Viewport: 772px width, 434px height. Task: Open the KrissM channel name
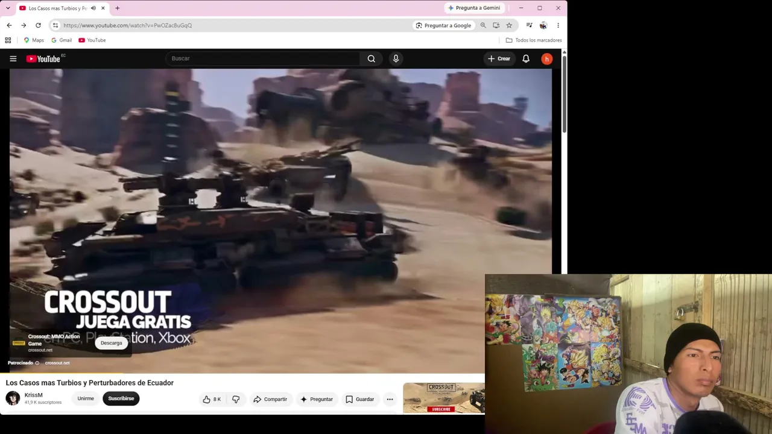34,395
